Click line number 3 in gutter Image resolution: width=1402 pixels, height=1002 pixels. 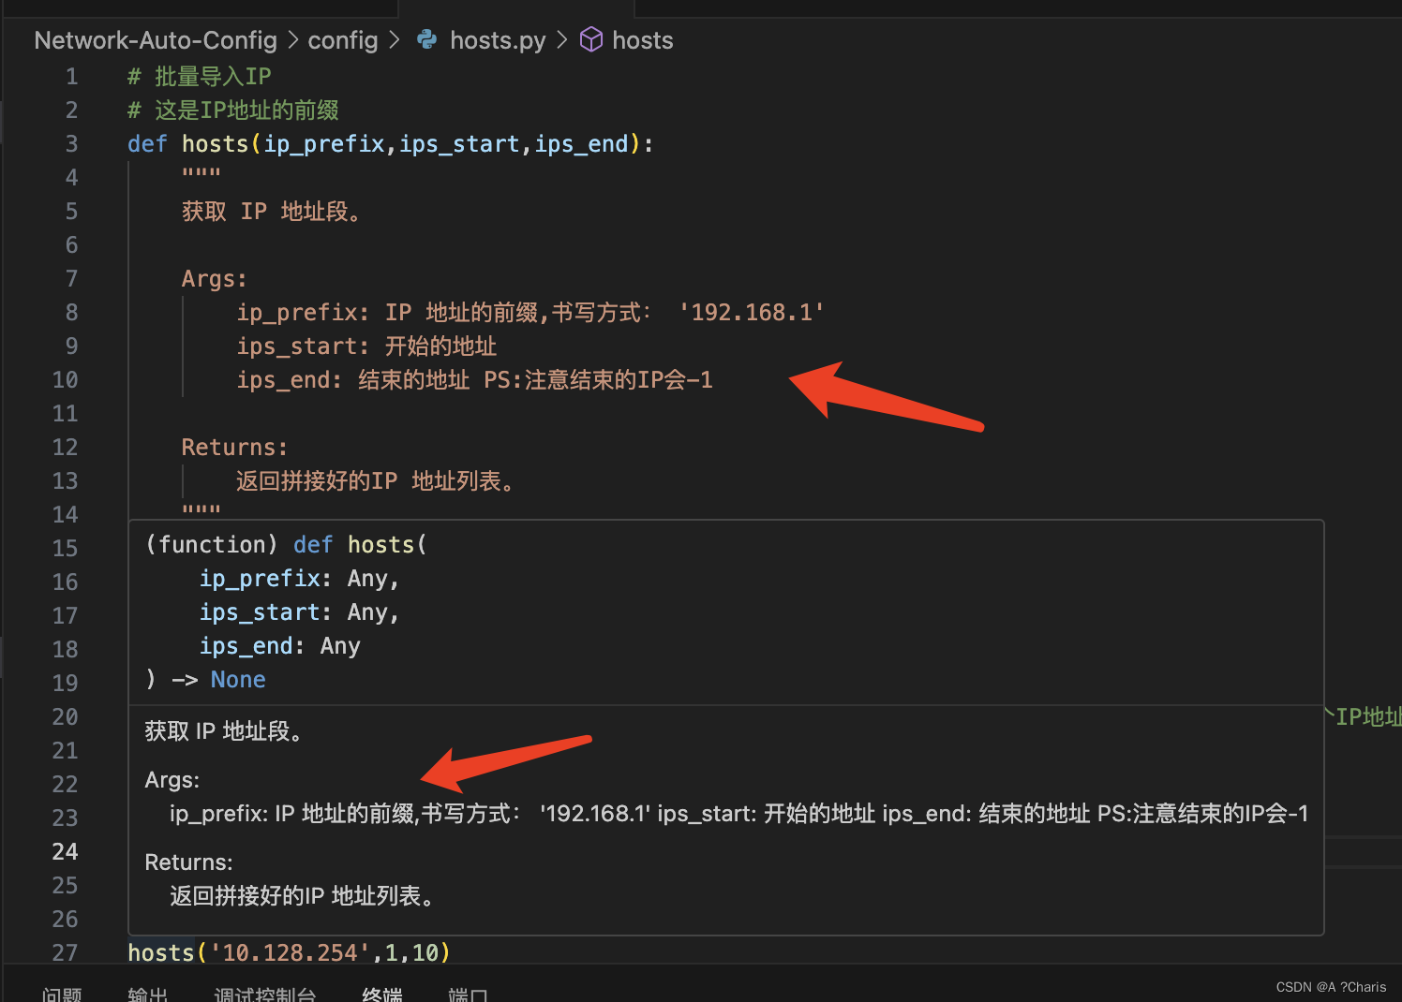pyautogui.click(x=71, y=144)
